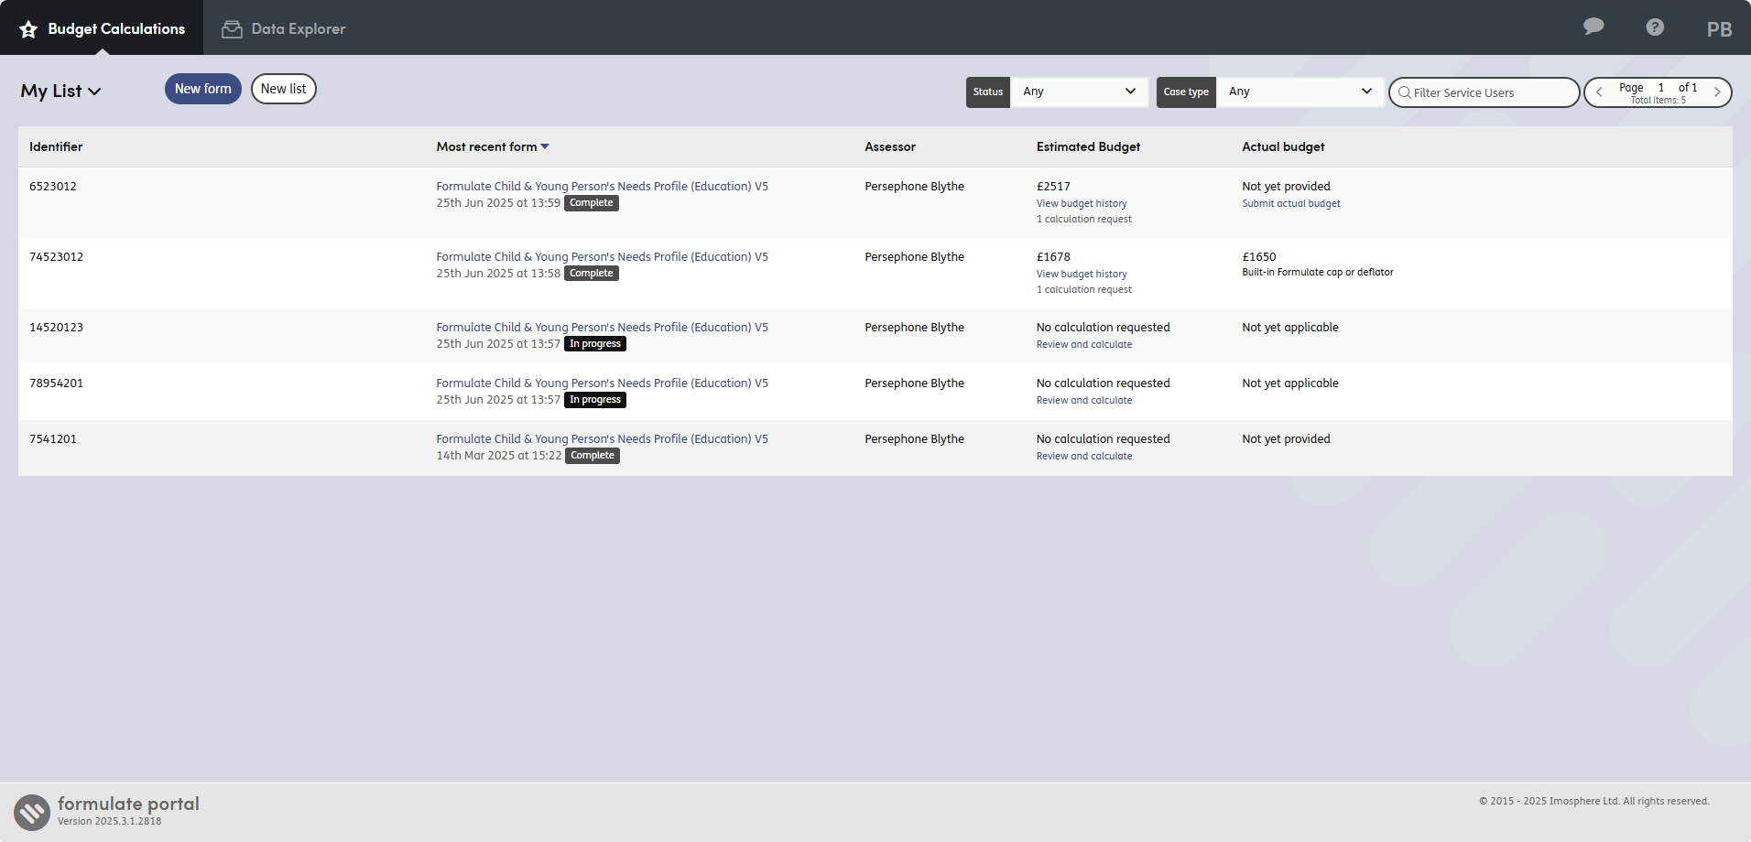The width and height of the screenshot is (1751, 842).
Task: Sort by Identifier column header
Action: pyautogui.click(x=56, y=146)
